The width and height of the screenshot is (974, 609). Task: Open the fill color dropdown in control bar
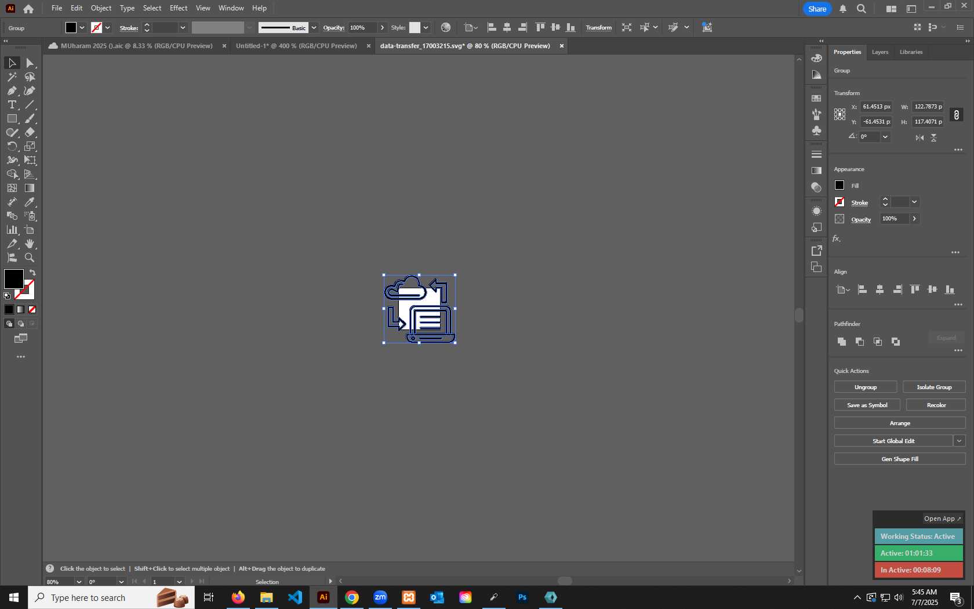click(x=82, y=27)
